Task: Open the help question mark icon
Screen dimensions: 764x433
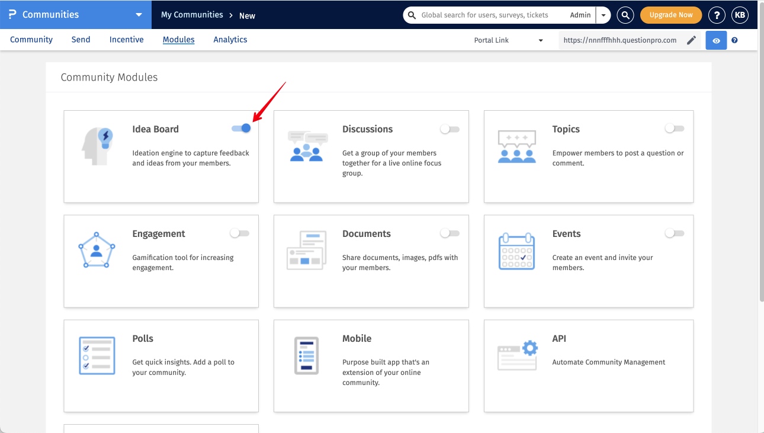Action: point(717,15)
